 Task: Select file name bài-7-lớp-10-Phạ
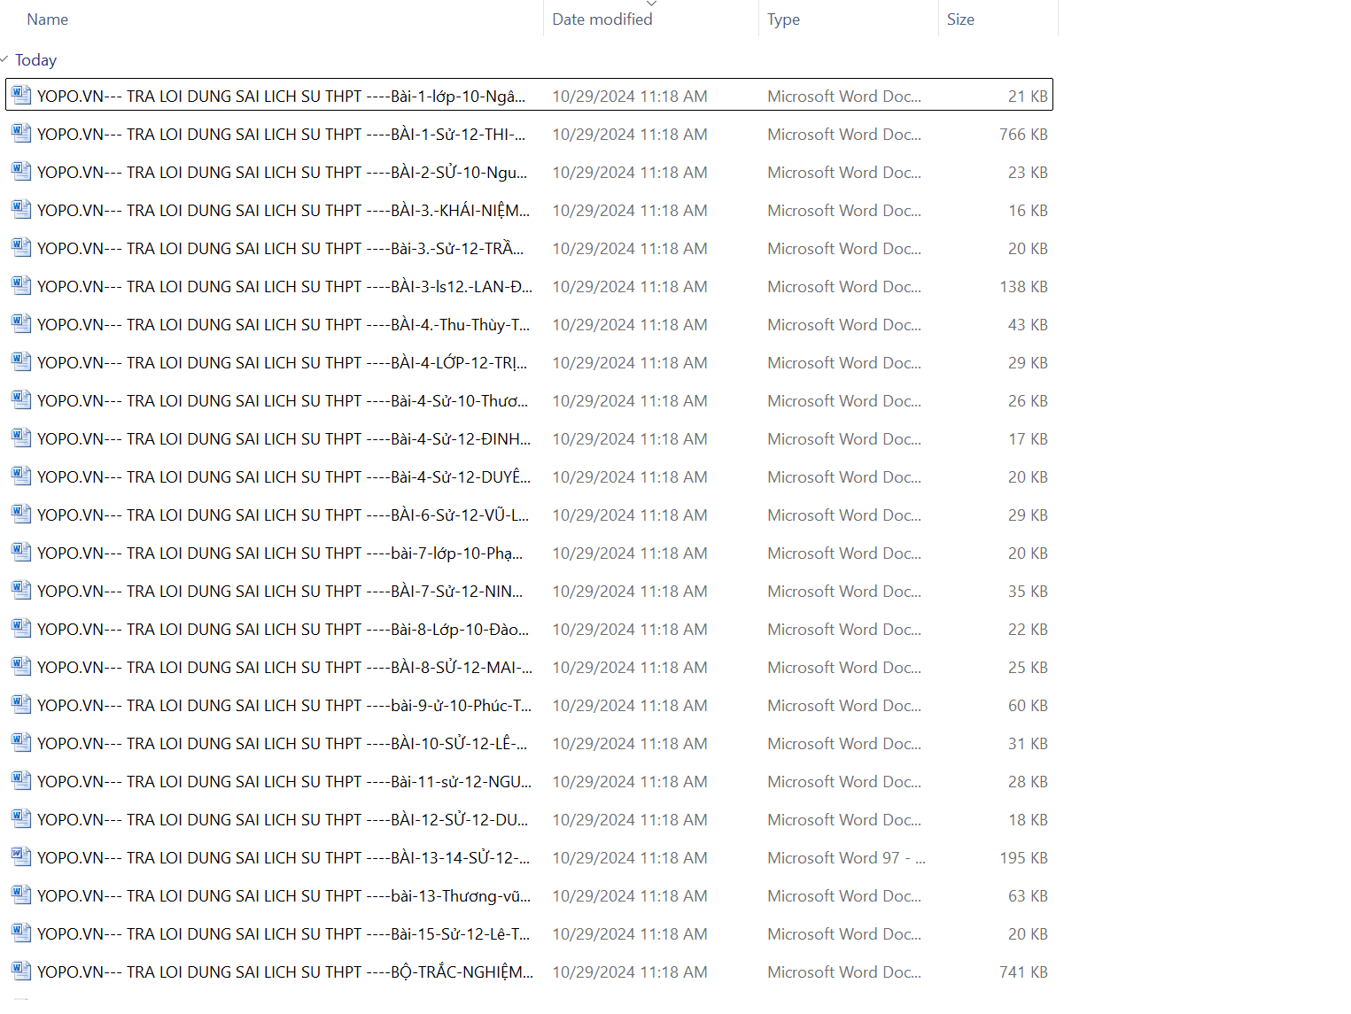pyautogui.click(x=280, y=553)
